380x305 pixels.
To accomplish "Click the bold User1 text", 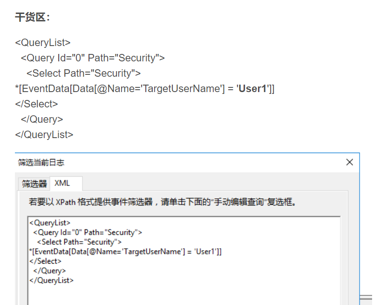I will click(x=253, y=89).
